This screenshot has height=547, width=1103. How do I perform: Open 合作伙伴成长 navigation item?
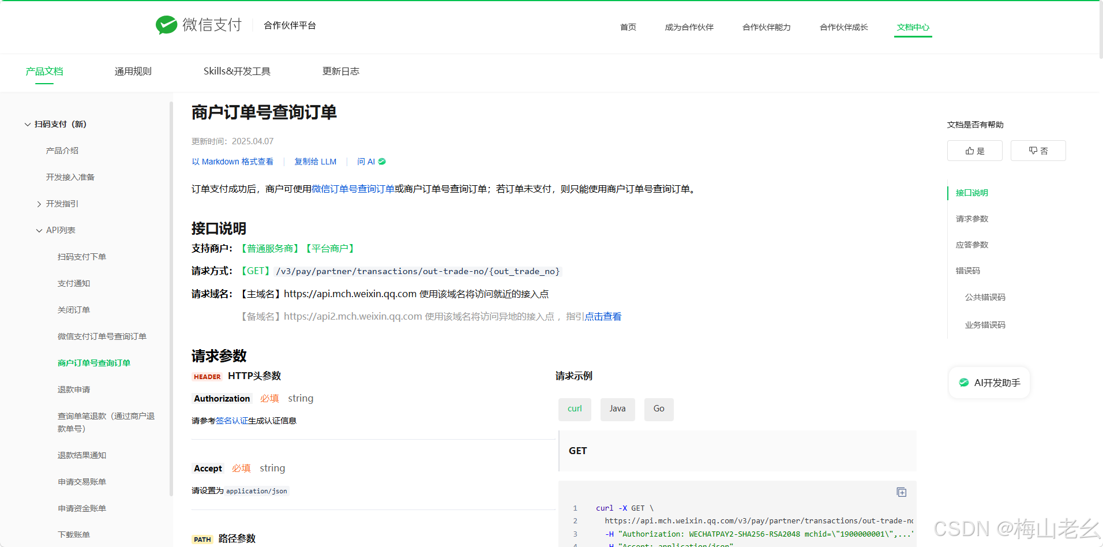[x=843, y=27]
